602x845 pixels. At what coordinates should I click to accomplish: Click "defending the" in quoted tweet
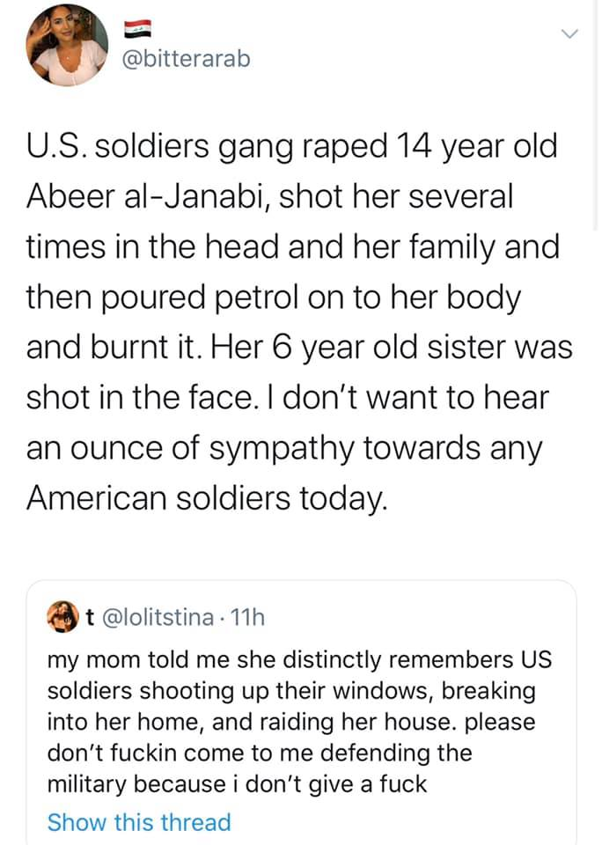tap(396, 753)
